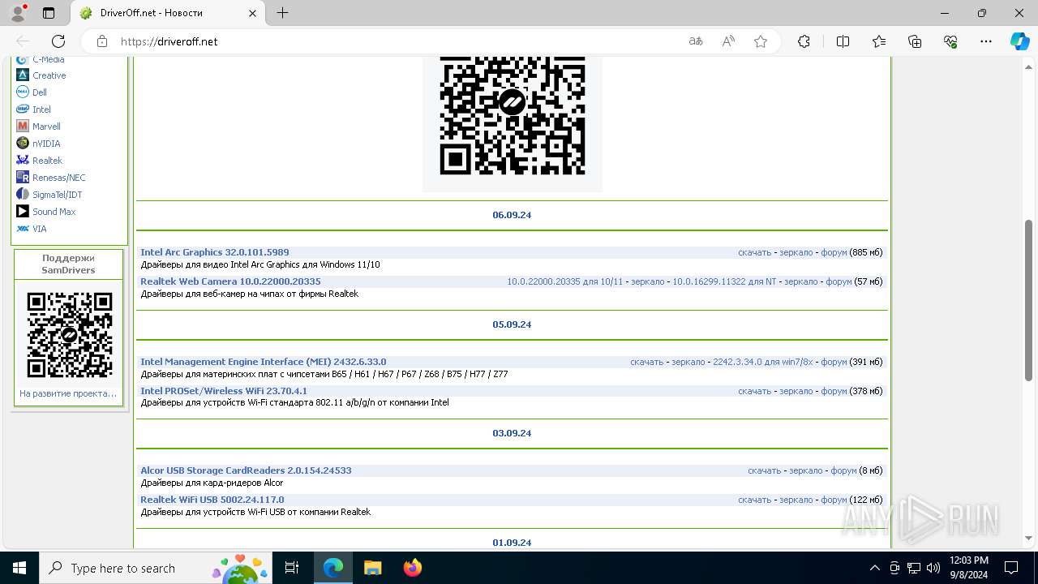Open Intel Management Engine Interface (MEI) link
1038x584 pixels.
pyautogui.click(x=264, y=362)
